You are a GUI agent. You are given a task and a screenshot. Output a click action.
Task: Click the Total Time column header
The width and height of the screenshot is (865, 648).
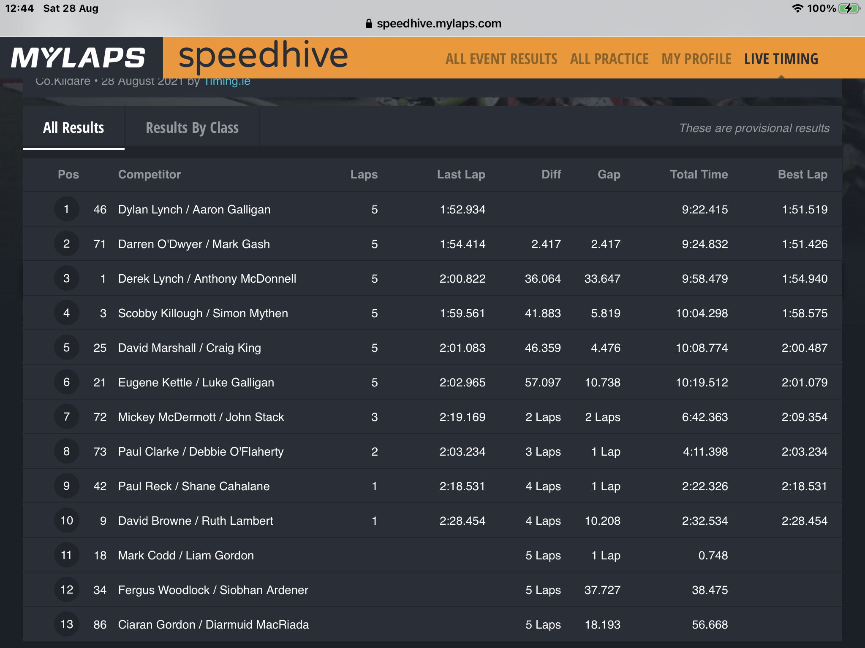(699, 175)
